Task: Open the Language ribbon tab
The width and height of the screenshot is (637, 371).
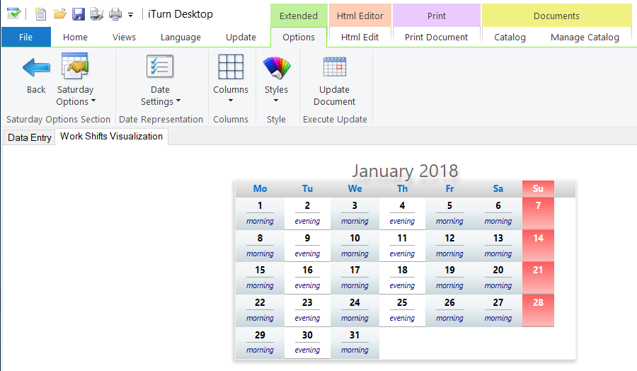Action: pyautogui.click(x=180, y=37)
